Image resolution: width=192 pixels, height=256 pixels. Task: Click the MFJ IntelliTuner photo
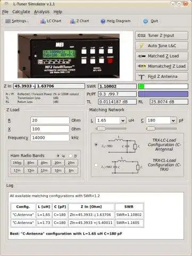(x=69, y=56)
